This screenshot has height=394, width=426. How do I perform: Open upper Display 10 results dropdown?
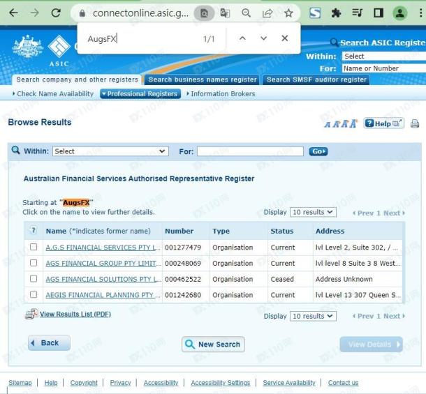[313, 212]
